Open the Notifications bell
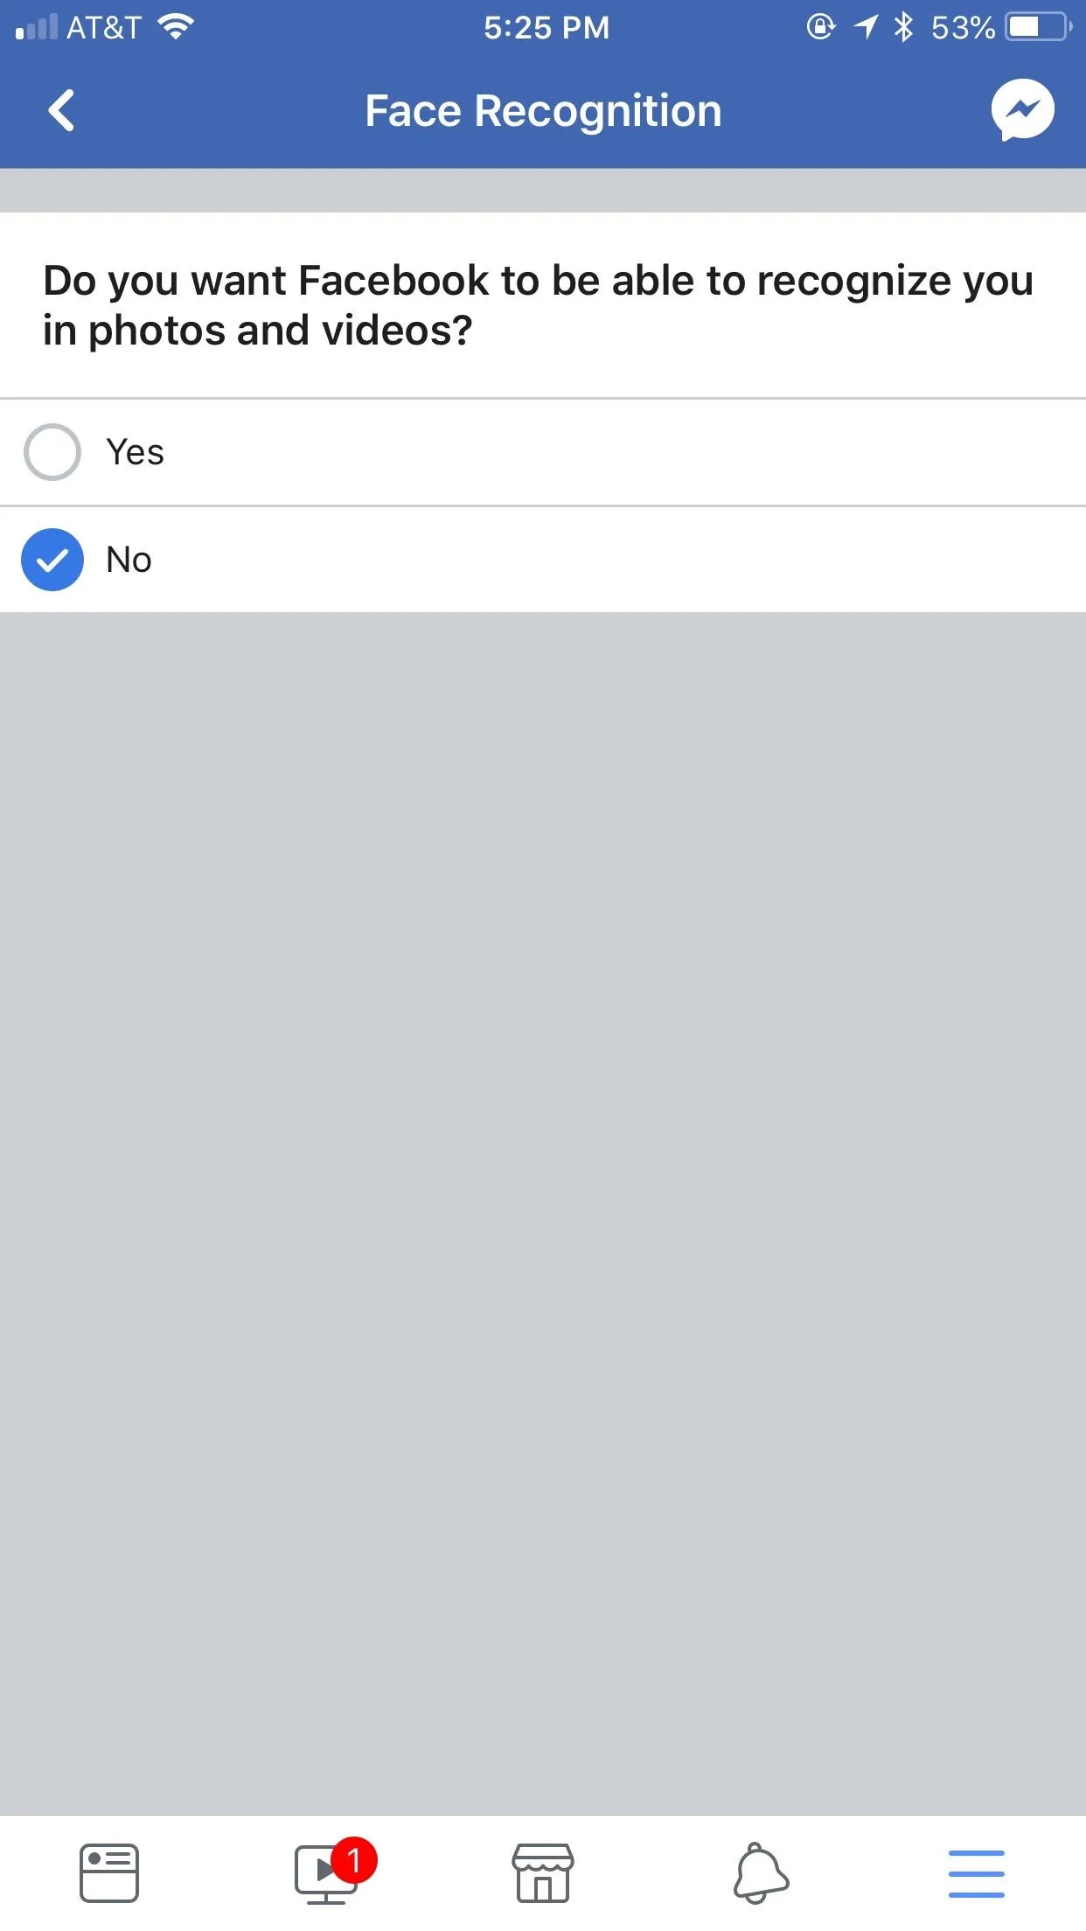This screenshot has width=1086, height=1931. [760, 1873]
